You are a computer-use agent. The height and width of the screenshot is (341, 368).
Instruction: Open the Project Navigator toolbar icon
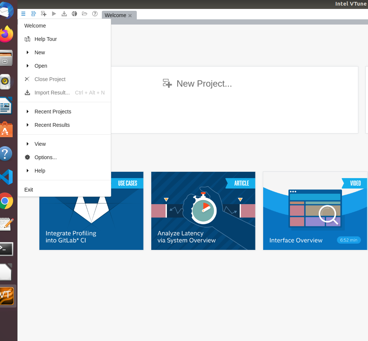point(33,14)
